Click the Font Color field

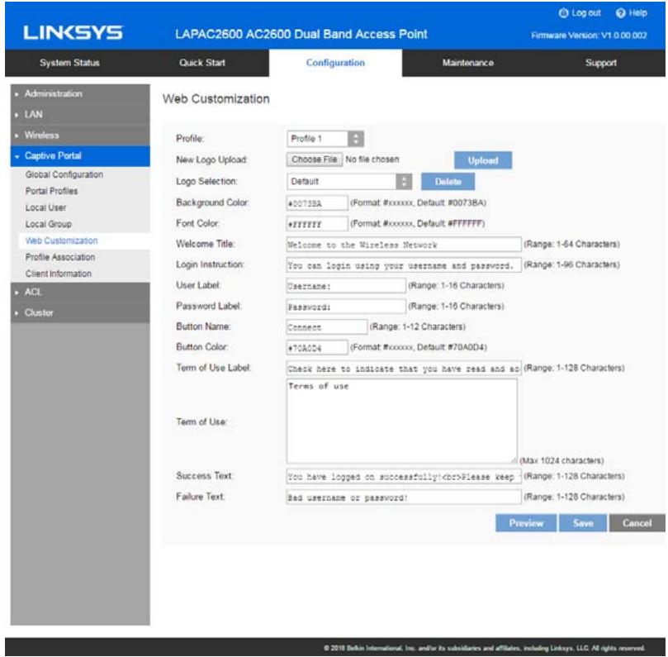coord(317,224)
